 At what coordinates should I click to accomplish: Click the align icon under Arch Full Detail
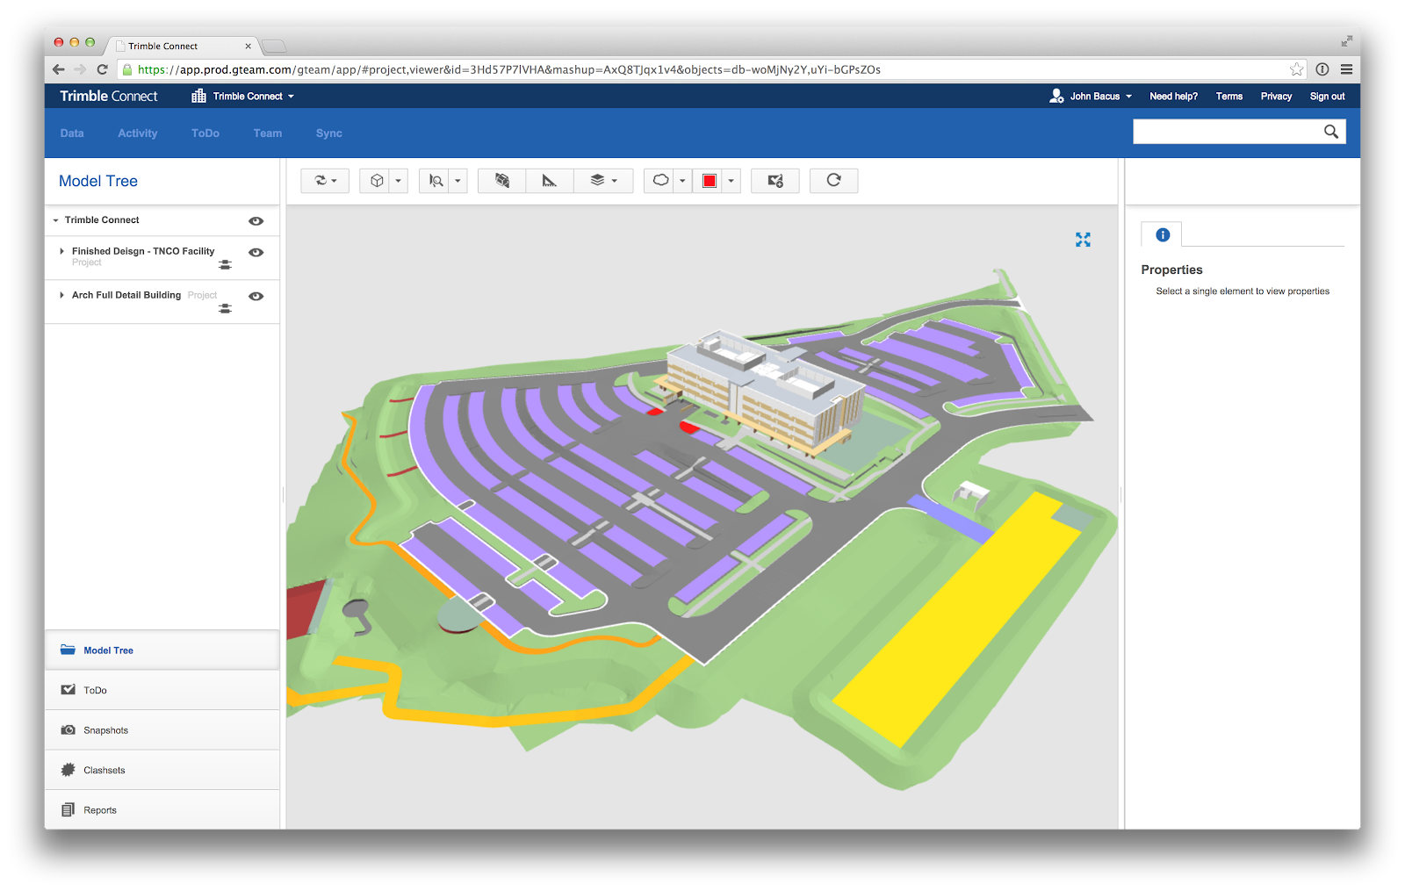pos(226,308)
